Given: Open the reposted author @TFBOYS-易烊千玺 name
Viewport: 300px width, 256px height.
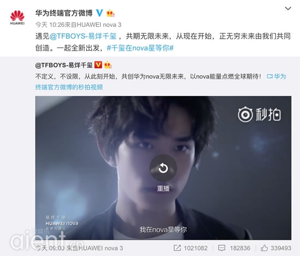Looking at the screenshot, I should coord(64,65).
